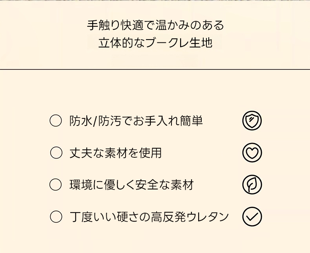This screenshot has height=253, width=310.
Task: Click the horizontal divider line under the heading
Action: point(155,69)
